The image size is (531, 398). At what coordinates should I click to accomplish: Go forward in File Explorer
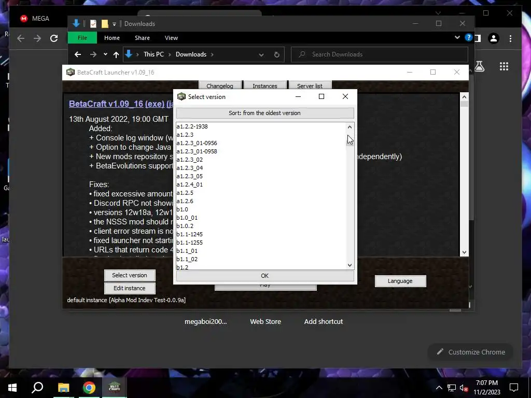(93, 54)
